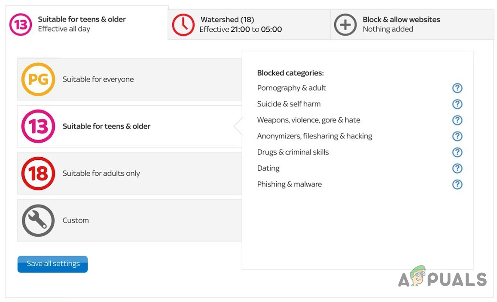Image resolution: width=497 pixels, height=302 pixels.
Task: Click the Blocked categories heading
Action: click(290, 73)
